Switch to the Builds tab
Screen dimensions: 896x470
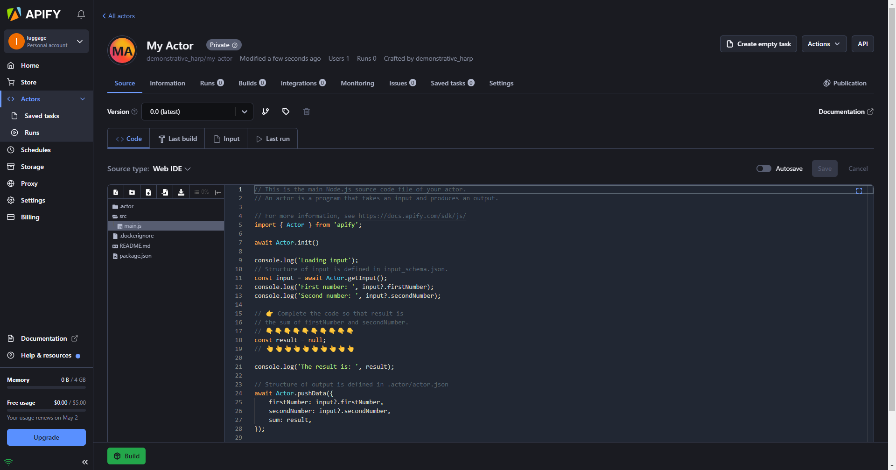tap(252, 83)
